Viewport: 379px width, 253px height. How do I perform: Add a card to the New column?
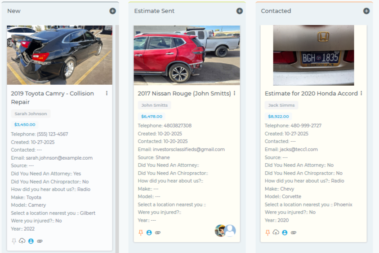click(112, 11)
